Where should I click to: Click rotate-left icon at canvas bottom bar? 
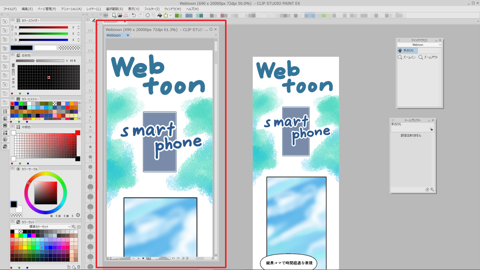point(173,258)
